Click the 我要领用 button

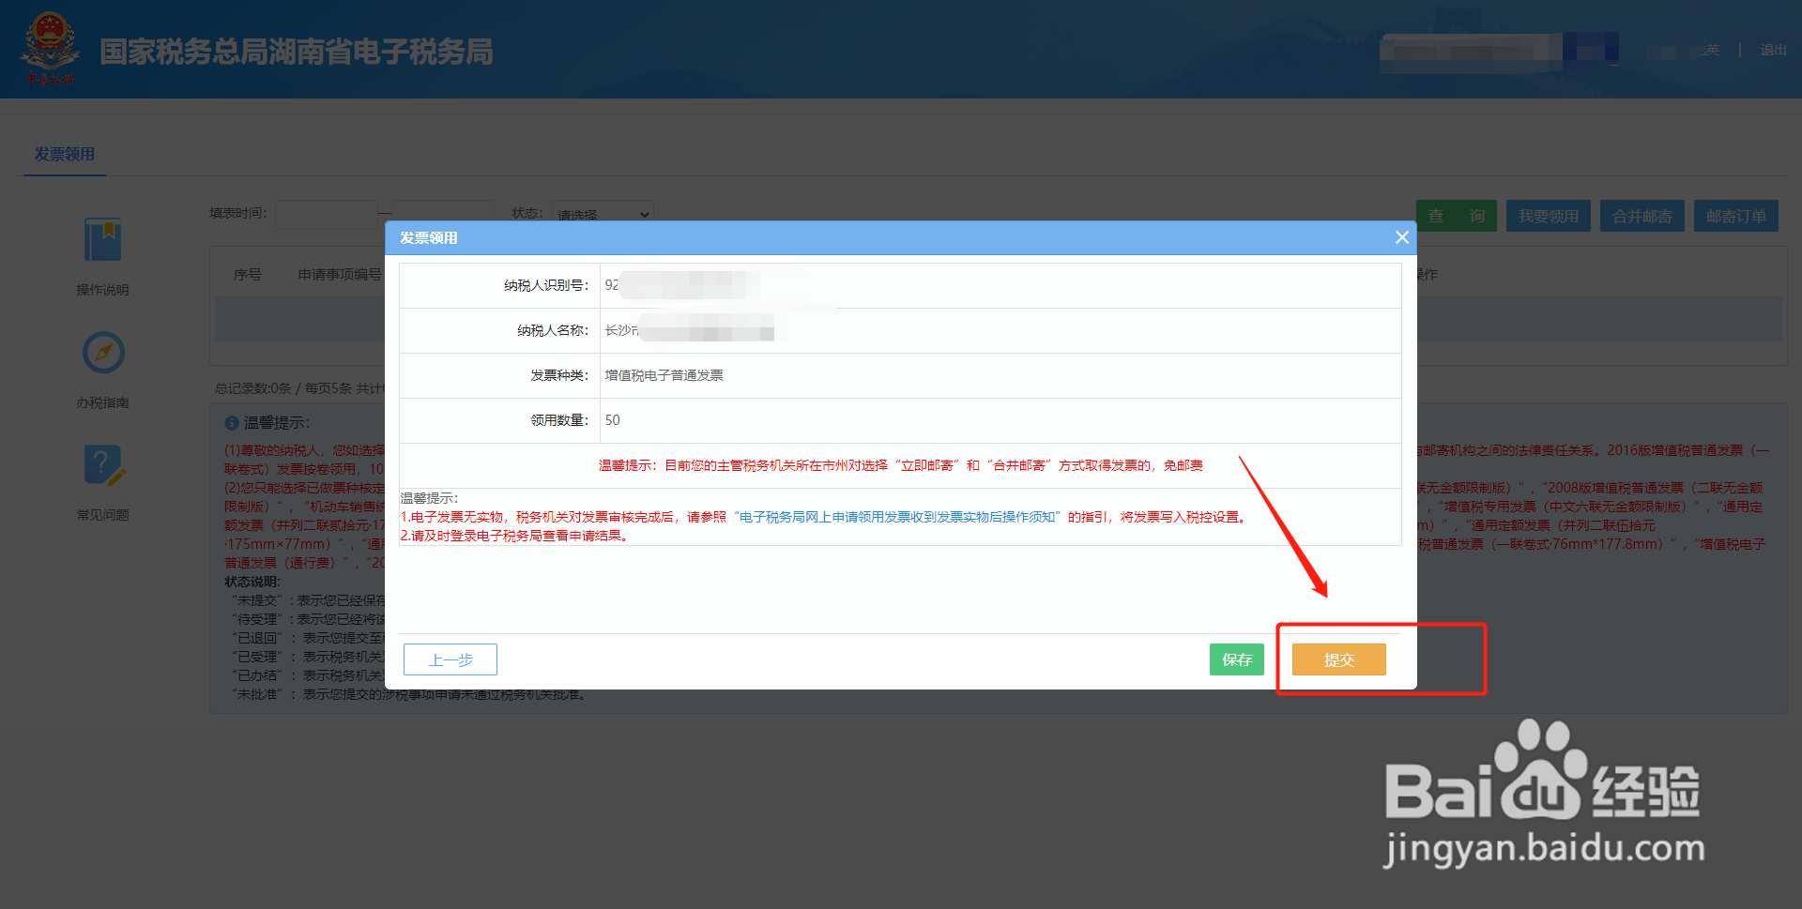click(x=1549, y=216)
